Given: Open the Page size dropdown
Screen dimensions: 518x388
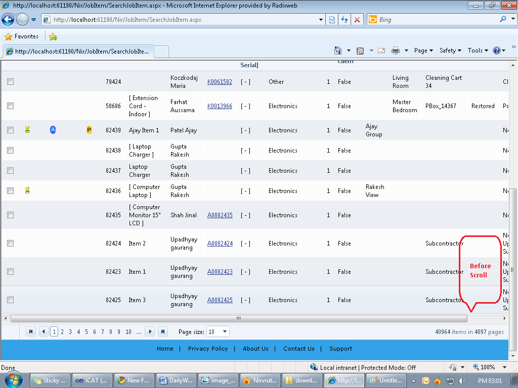Looking at the screenshot, I should pos(225,331).
